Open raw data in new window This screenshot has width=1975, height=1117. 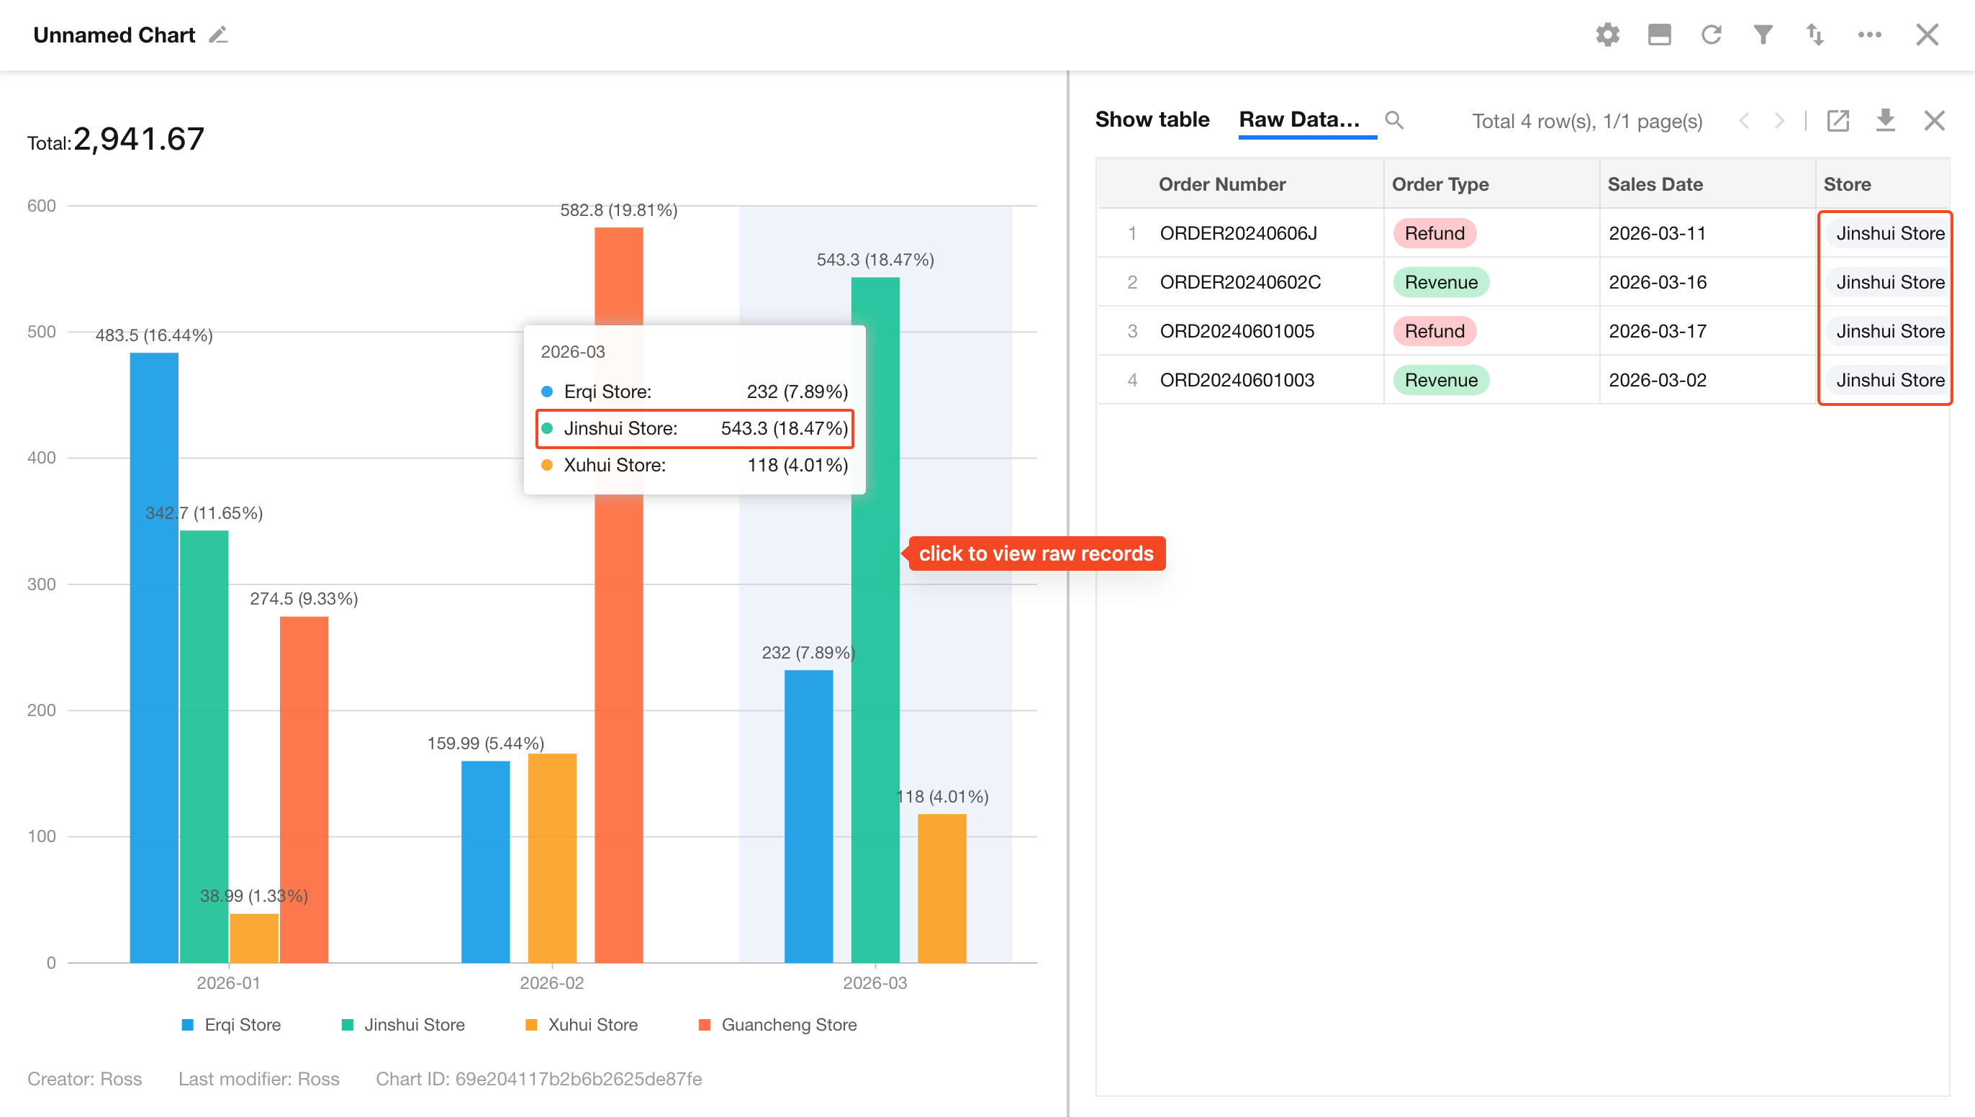[x=1838, y=120]
